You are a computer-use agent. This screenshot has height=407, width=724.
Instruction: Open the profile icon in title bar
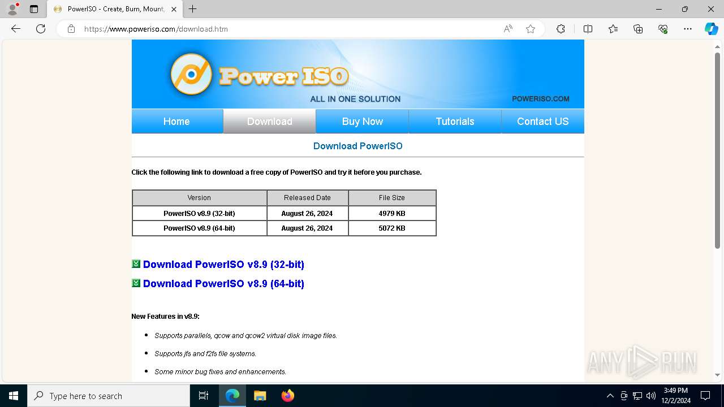pos(12,9)
